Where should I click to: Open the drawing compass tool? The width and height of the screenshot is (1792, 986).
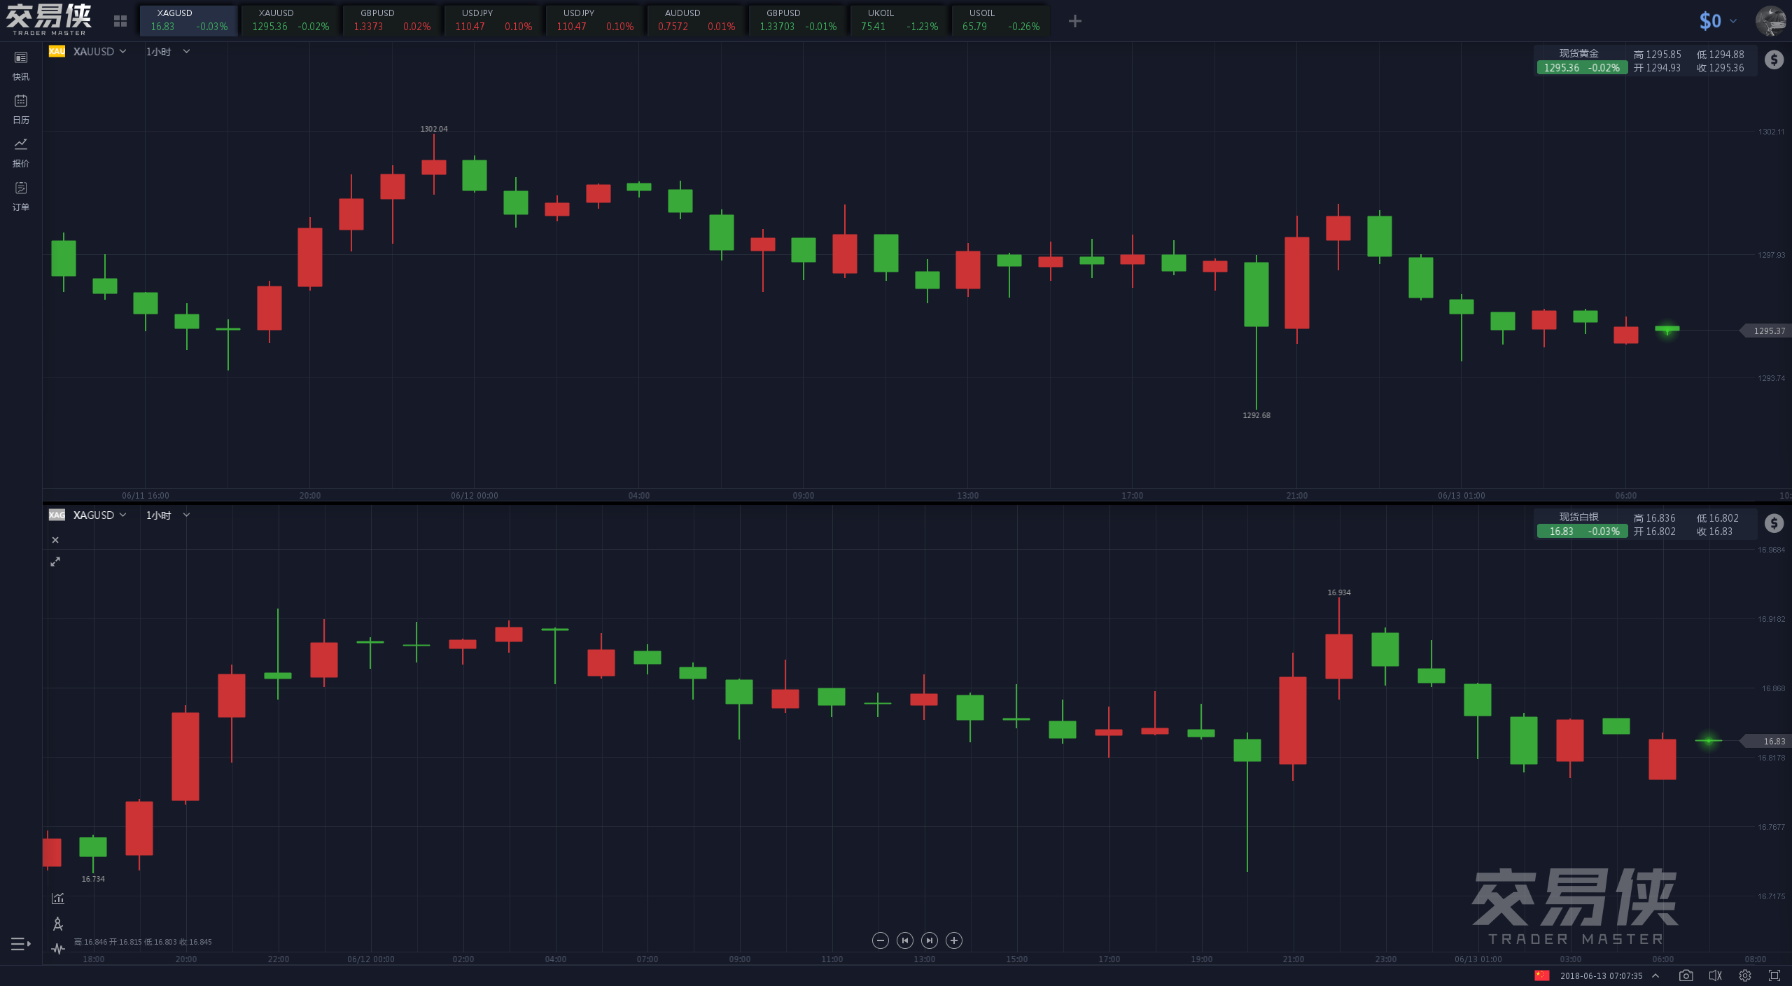tap(58, 924)
